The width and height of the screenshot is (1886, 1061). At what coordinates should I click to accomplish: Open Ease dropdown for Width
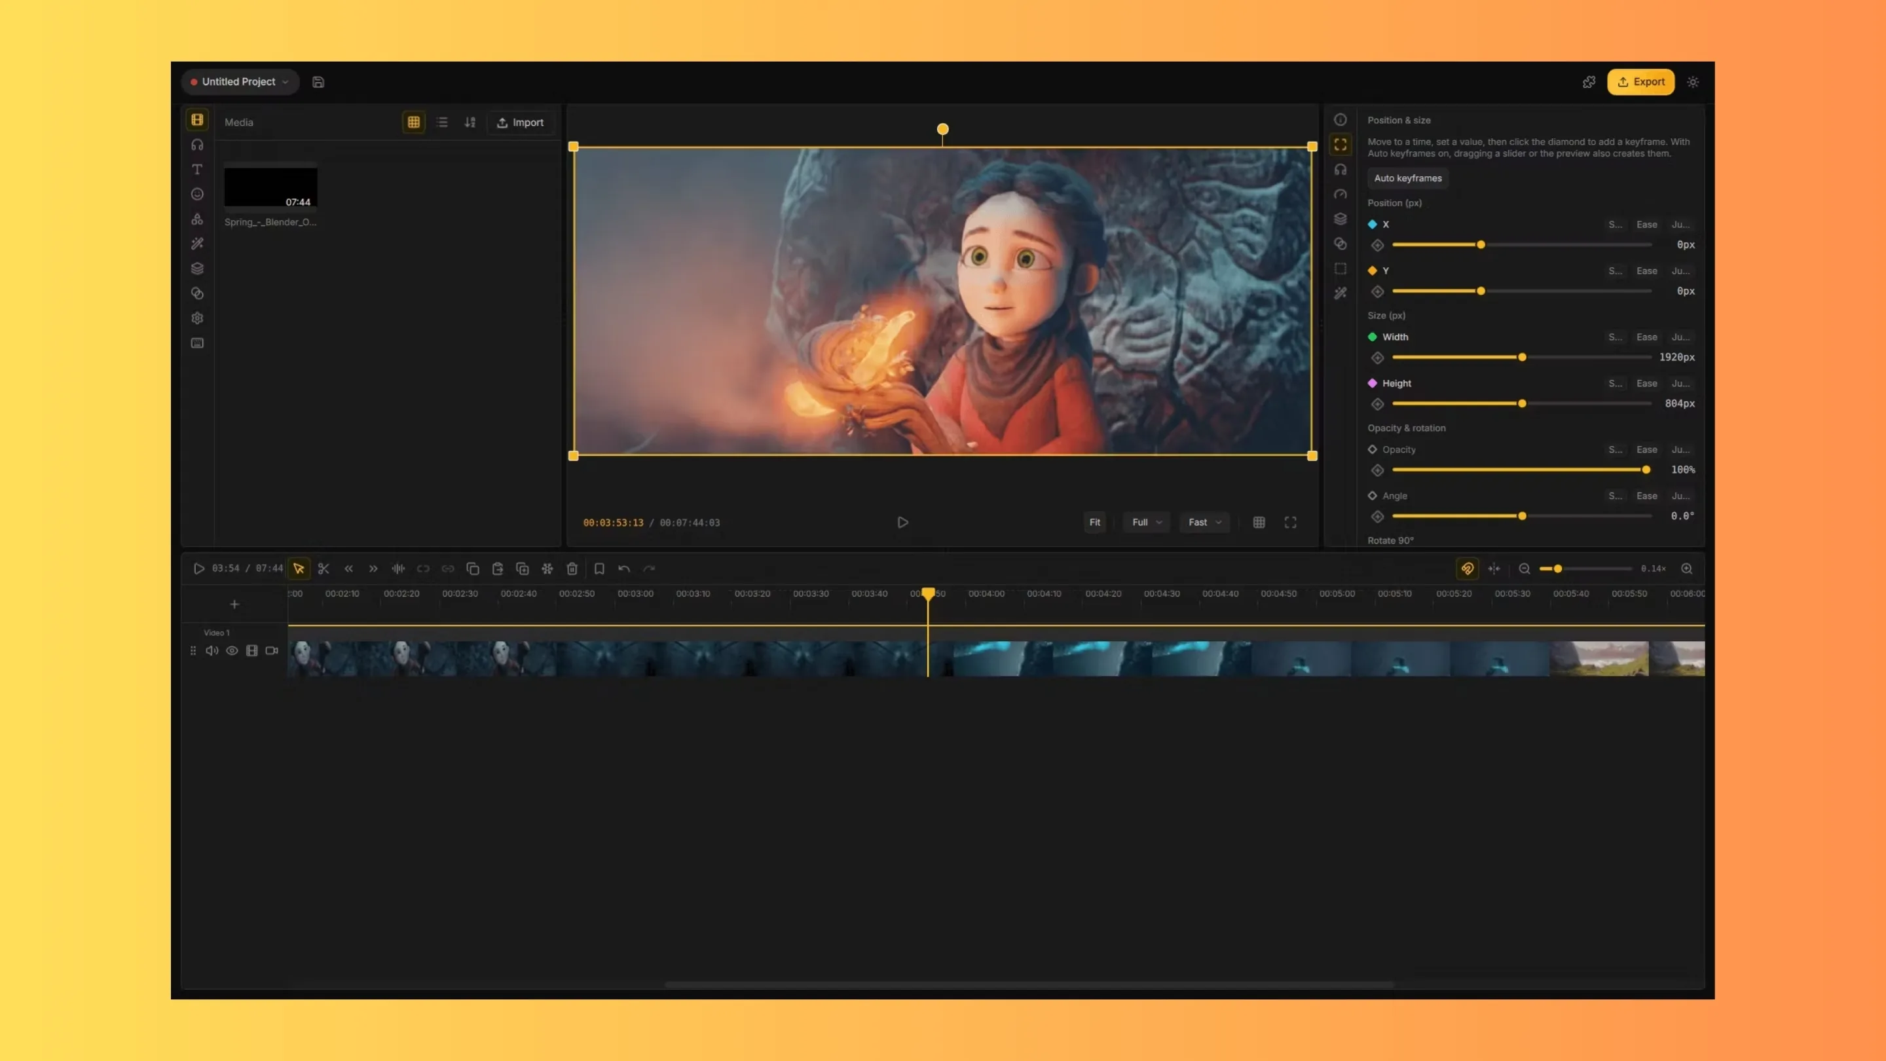pos(1646,337)
